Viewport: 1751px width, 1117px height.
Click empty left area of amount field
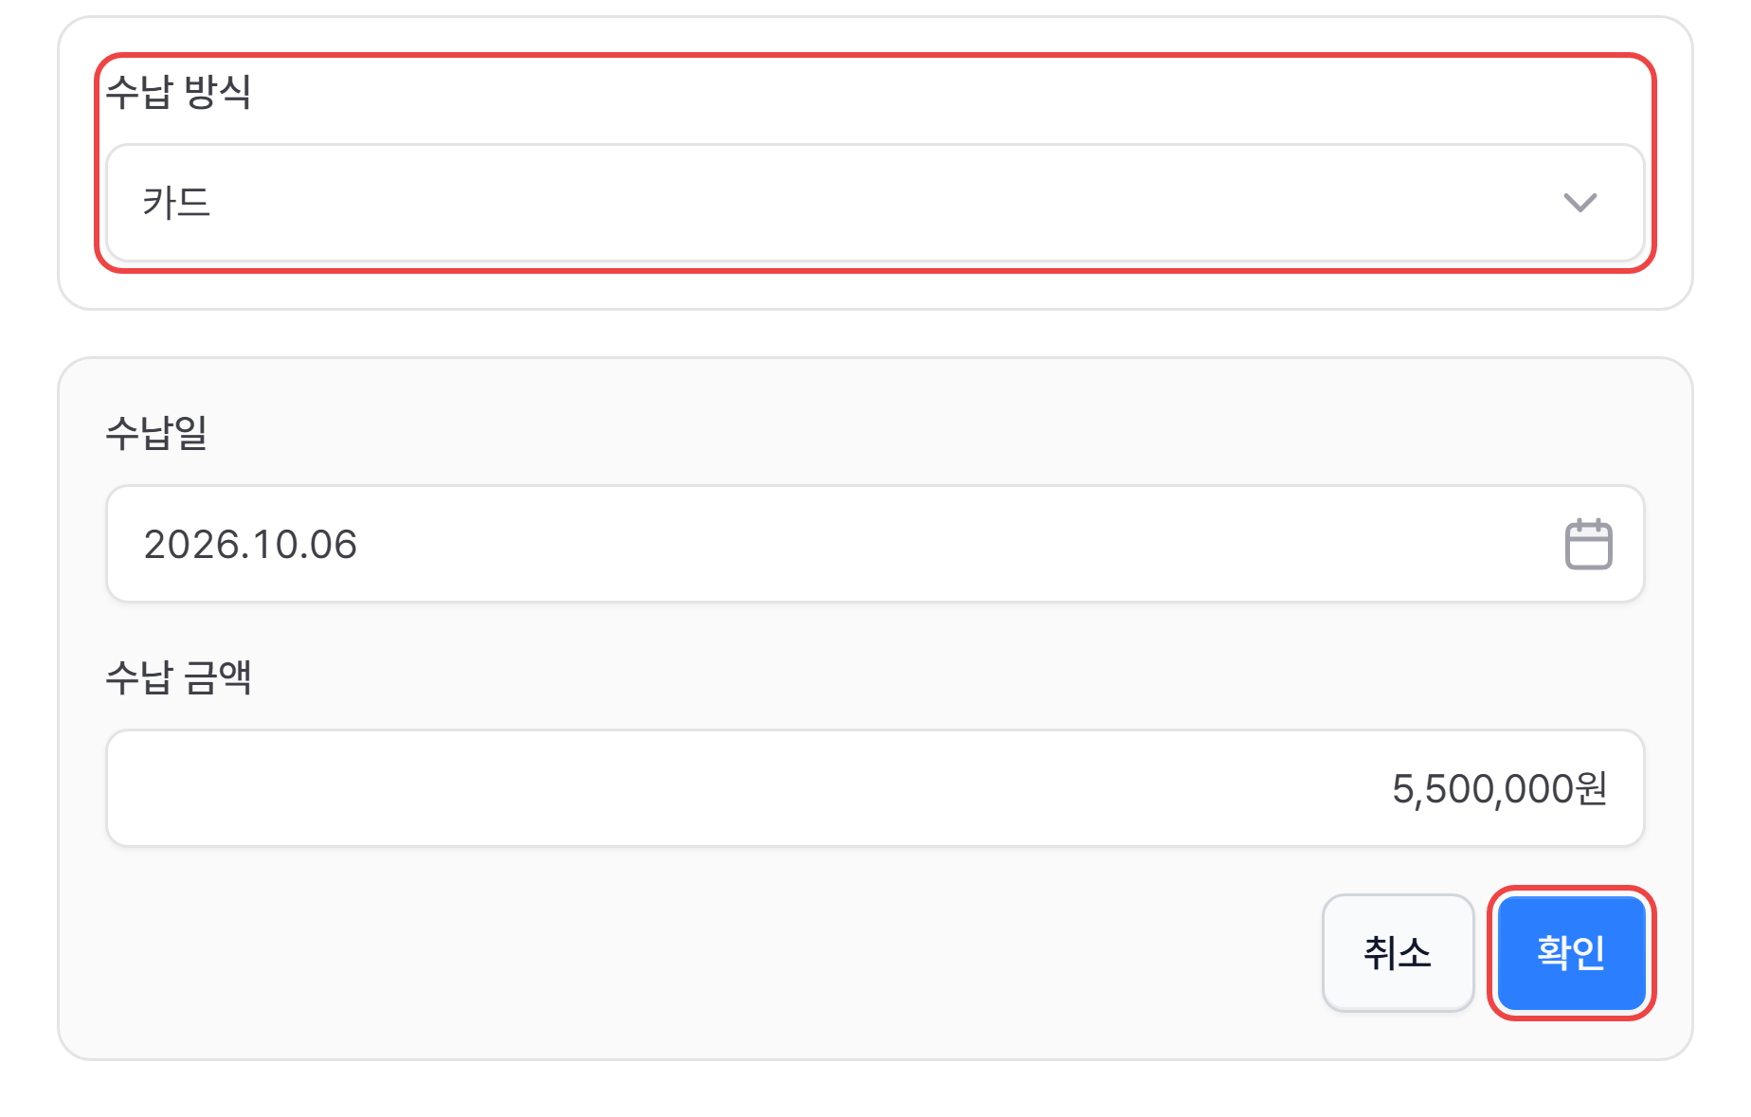click(474, 788)
